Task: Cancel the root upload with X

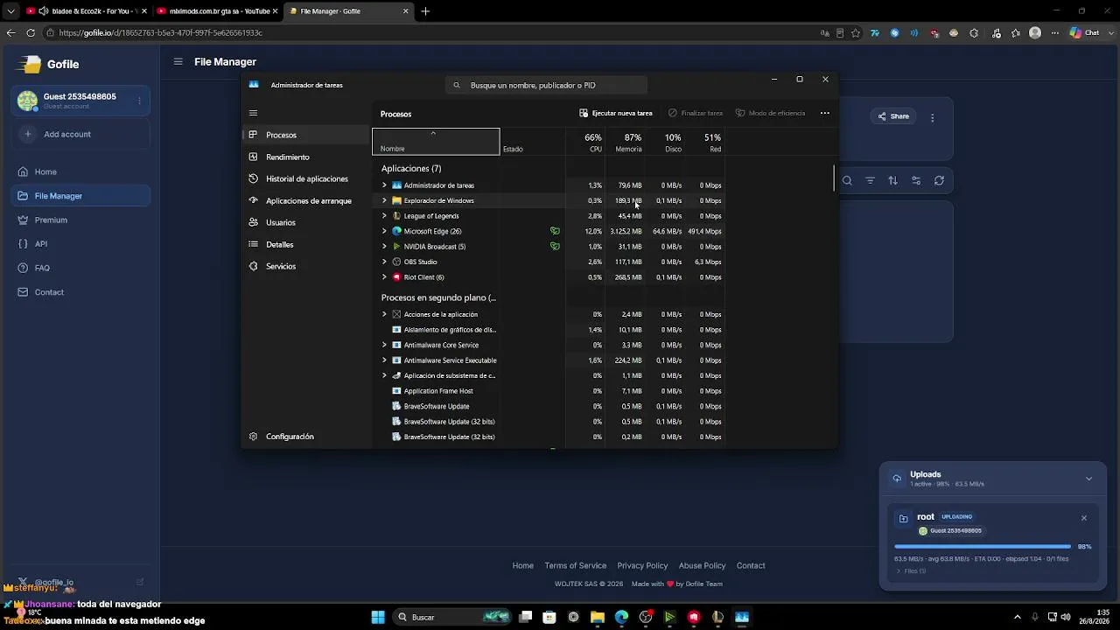Action: pyautogui.click(x=1083, y=518)
